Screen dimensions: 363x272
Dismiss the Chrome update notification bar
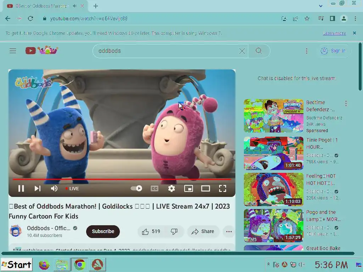[x=354, y=33]
